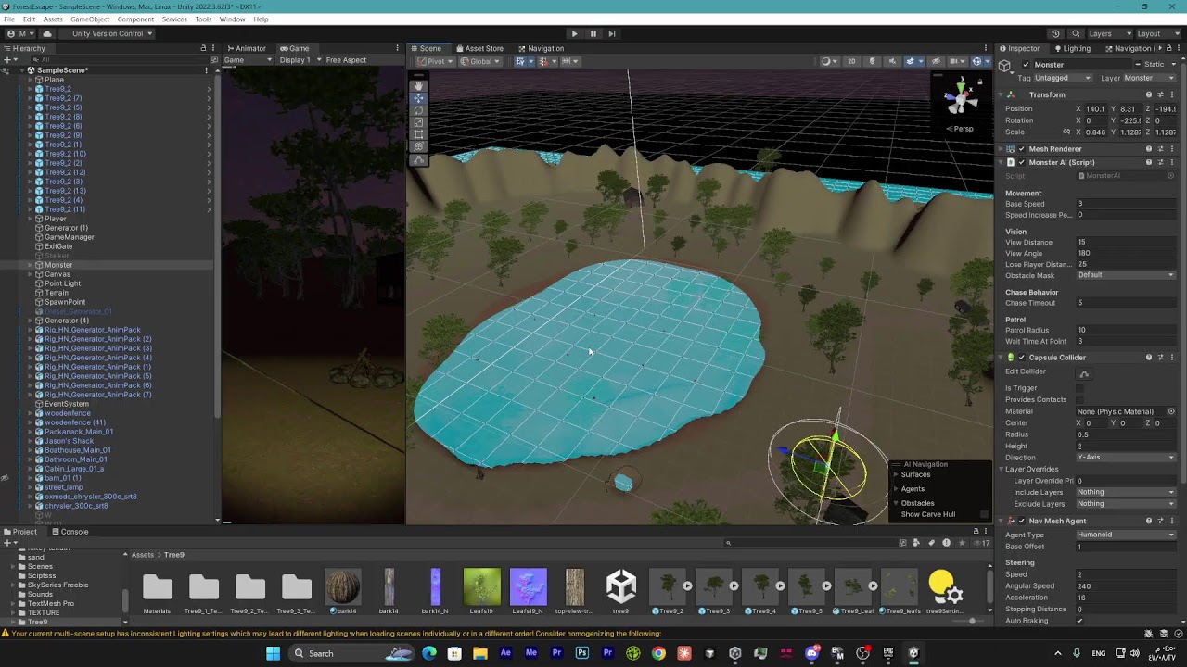Select the tree9Settings lighting asset

945,591
